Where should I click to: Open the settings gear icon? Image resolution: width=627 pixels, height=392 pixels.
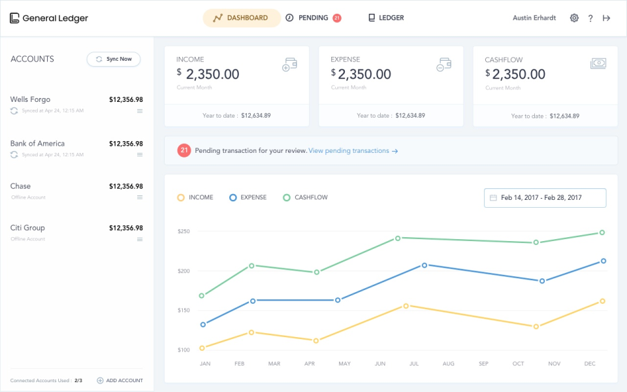pos(574,18)
